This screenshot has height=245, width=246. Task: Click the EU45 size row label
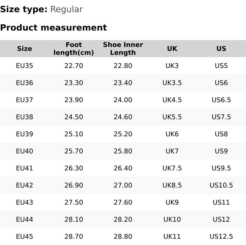pos(25,236)
